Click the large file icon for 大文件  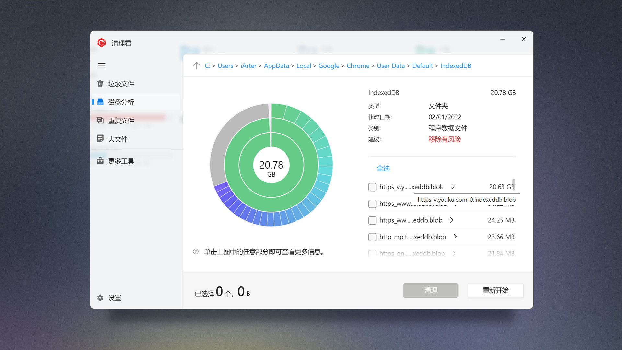[x=100, y=139]
